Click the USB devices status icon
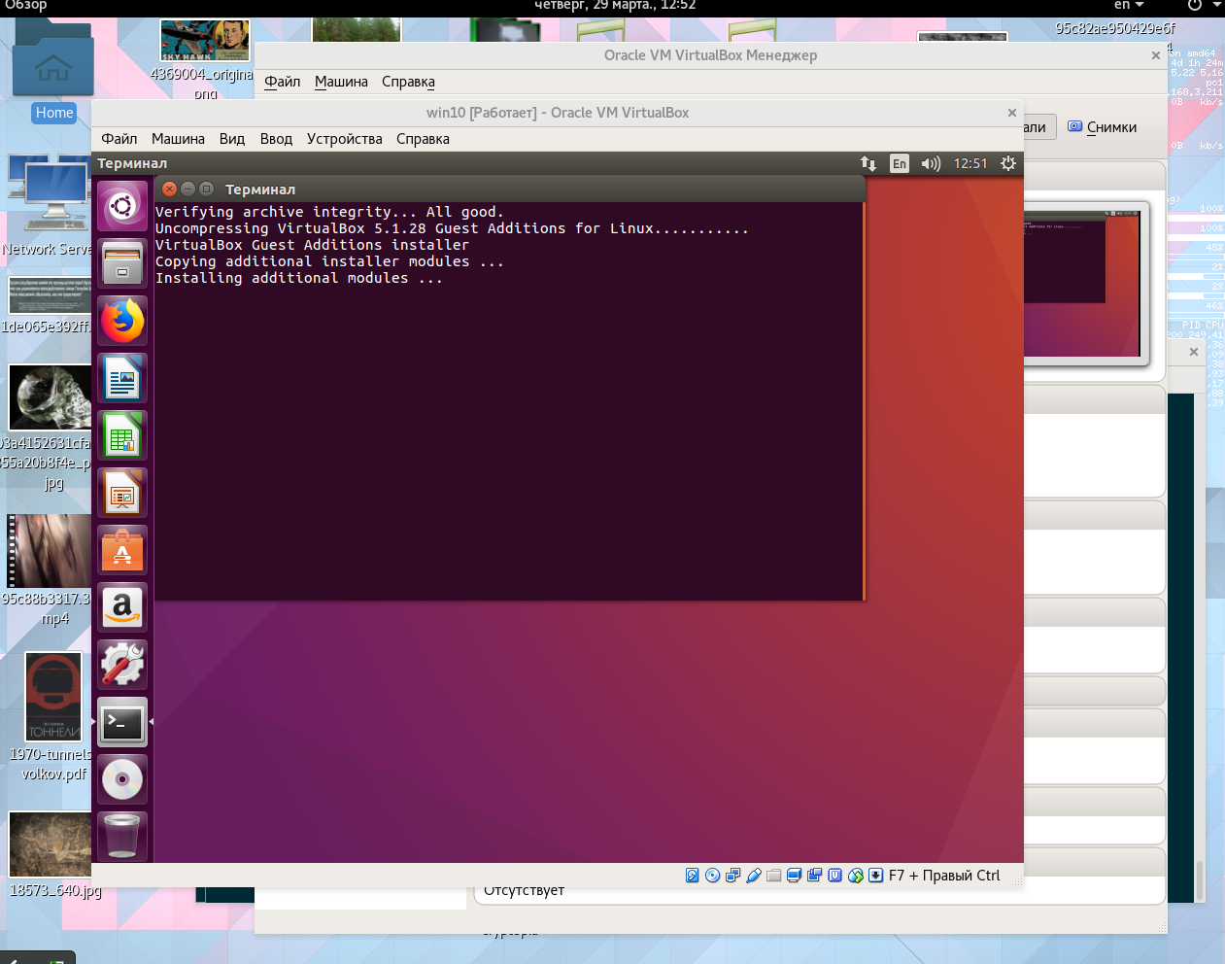Image resolution: width=1225 pixels, height=964 pixels. [753, 876]
